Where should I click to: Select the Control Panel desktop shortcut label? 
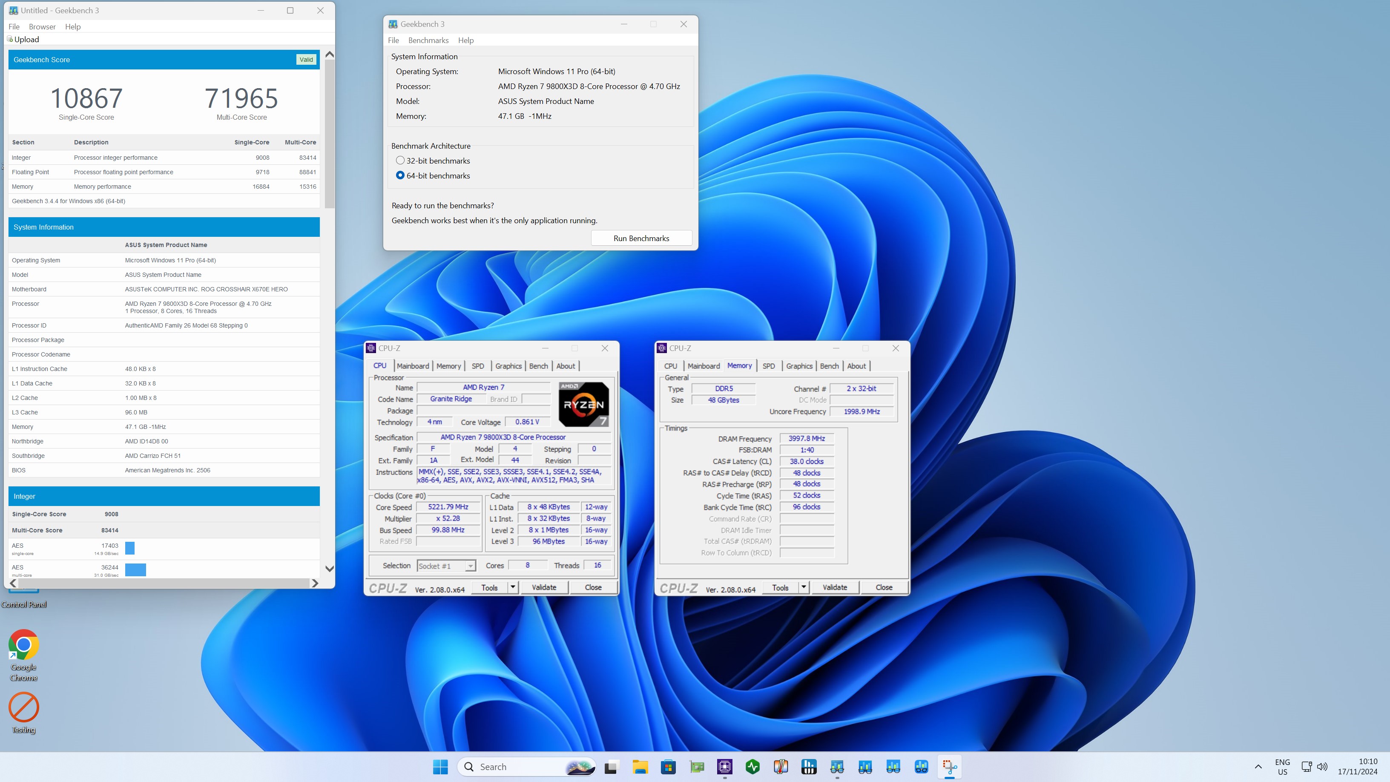click(24, 604)
